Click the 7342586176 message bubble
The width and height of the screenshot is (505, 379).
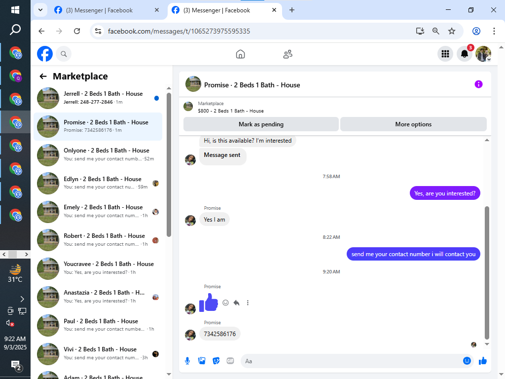219,334
